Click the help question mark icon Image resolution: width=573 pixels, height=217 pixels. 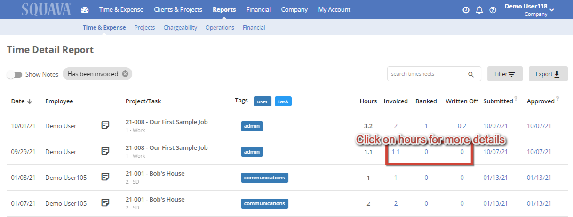point(493,10)
